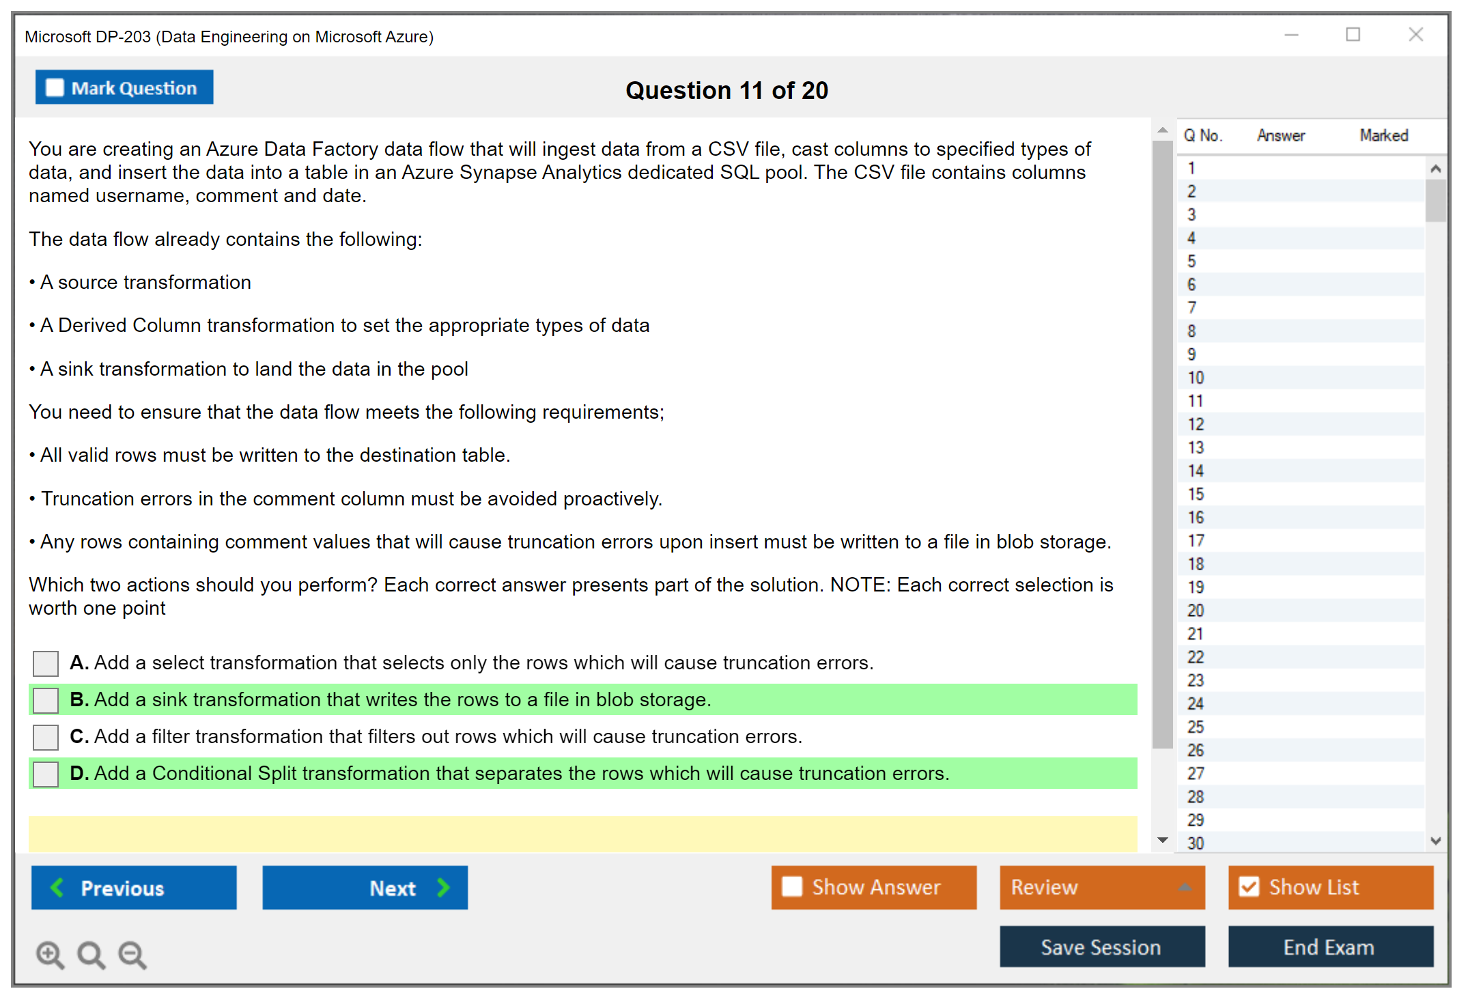This screenshot has height=1004, width=1468.
Task: Click the zoom out magnifier icon
Action: pyautogui.click(x=132, y=954)
